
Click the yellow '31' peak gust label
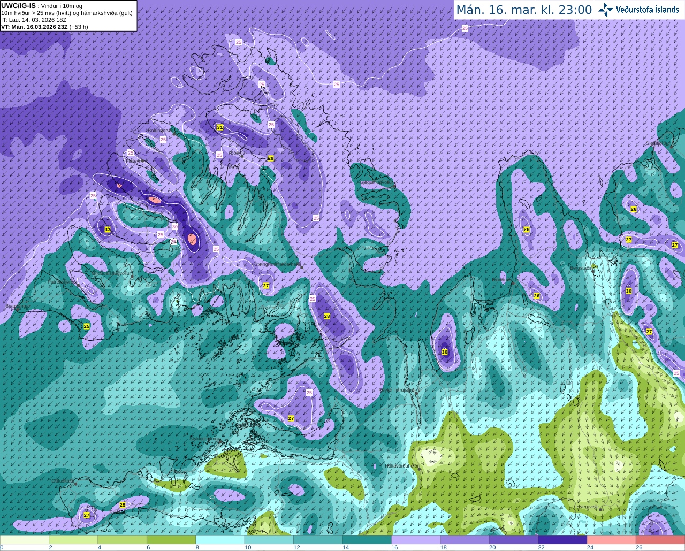coord(220,127)
